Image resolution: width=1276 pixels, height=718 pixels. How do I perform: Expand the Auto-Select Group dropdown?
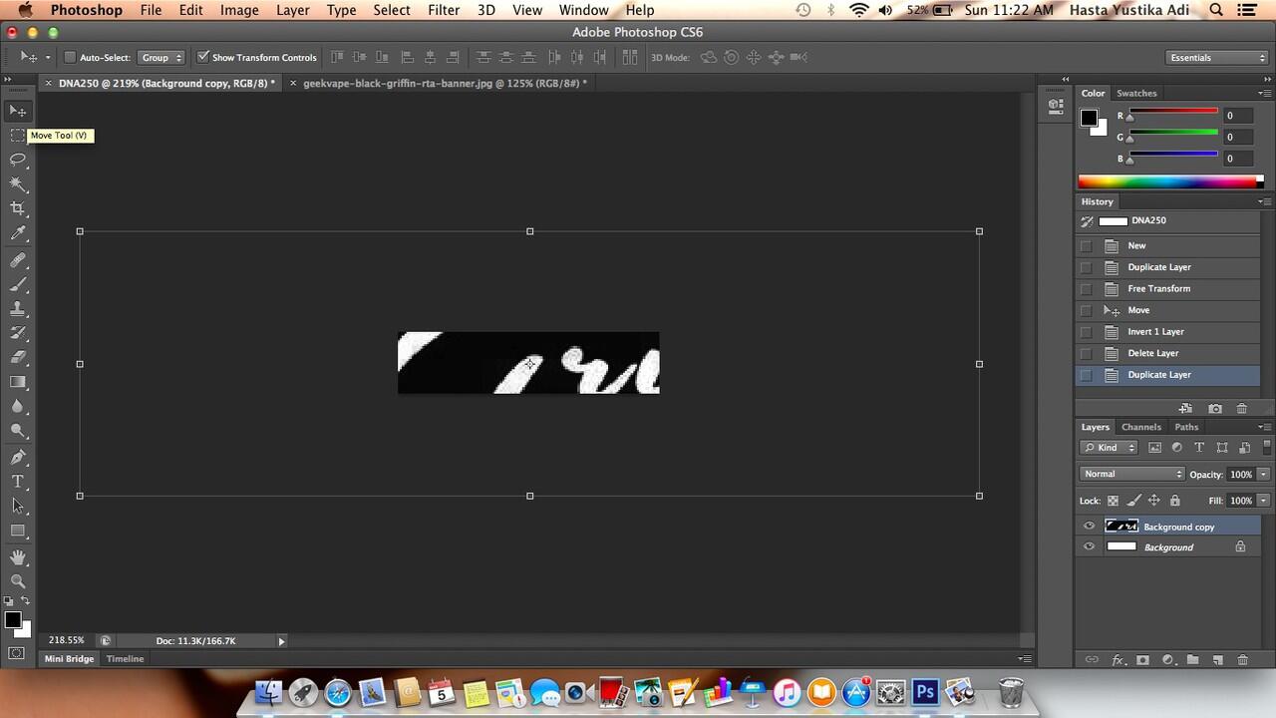tap(160, 58)
